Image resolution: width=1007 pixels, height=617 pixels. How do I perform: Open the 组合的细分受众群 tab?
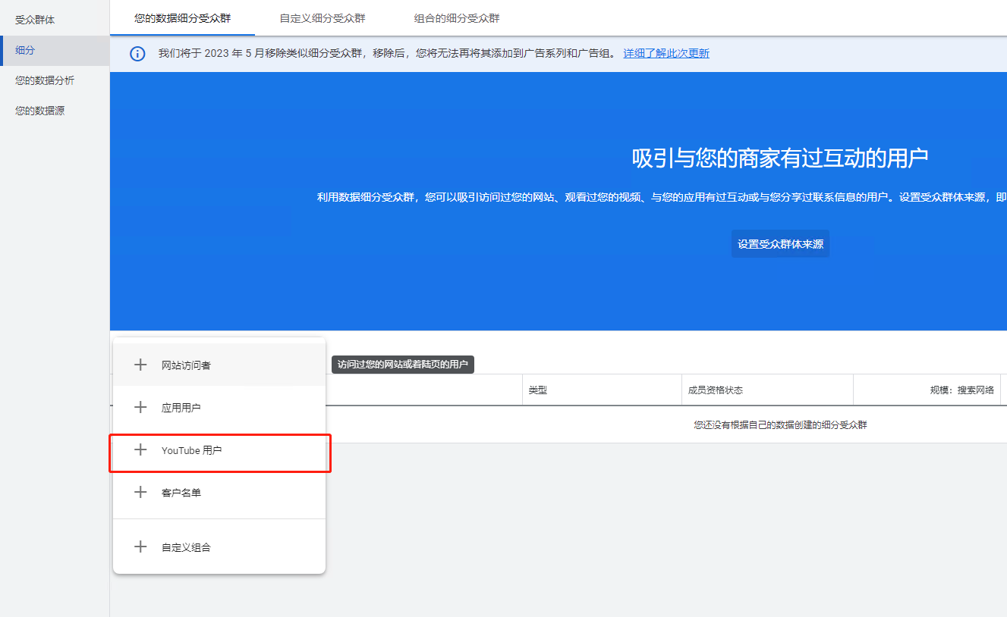click(x=457, y=18)
